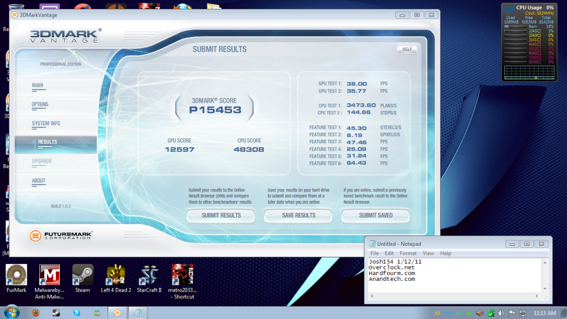Click the Submit Saved button

click(375, 215)
